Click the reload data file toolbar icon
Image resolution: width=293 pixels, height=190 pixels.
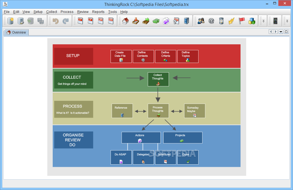click(x=31, y=21)
